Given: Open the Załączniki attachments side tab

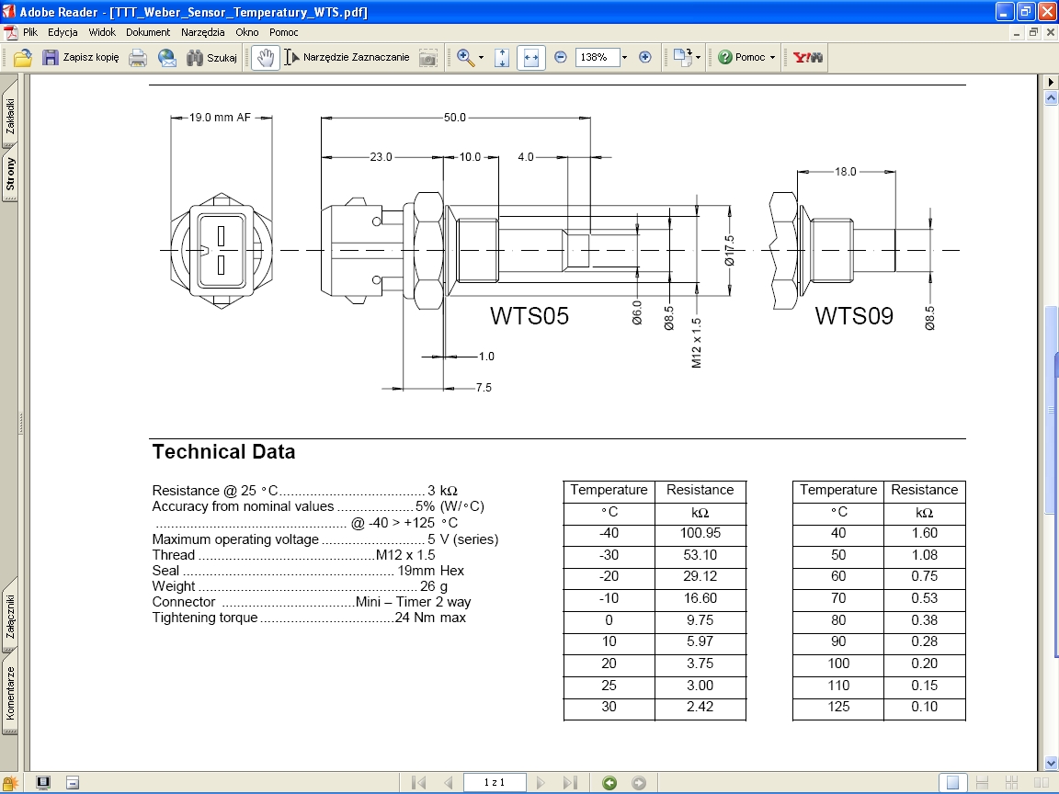Looking at the screenshot, I should click(x=10, y=616).
